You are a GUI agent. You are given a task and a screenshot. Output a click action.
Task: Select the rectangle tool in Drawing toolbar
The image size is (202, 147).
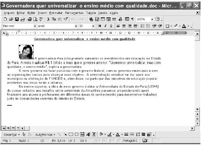point(71,135)
